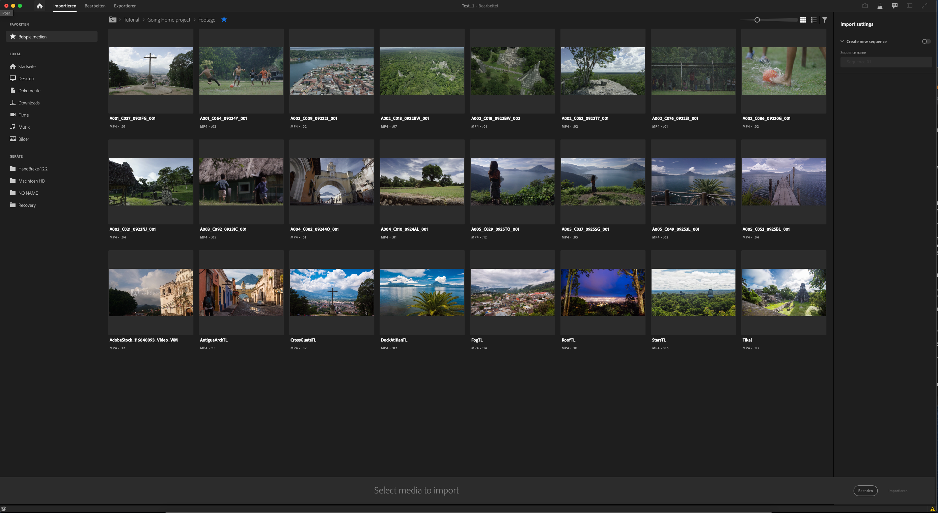Switch to list view
Viewport: 938px width, 513px height.
pyautogui.click(x=813, y=20)
